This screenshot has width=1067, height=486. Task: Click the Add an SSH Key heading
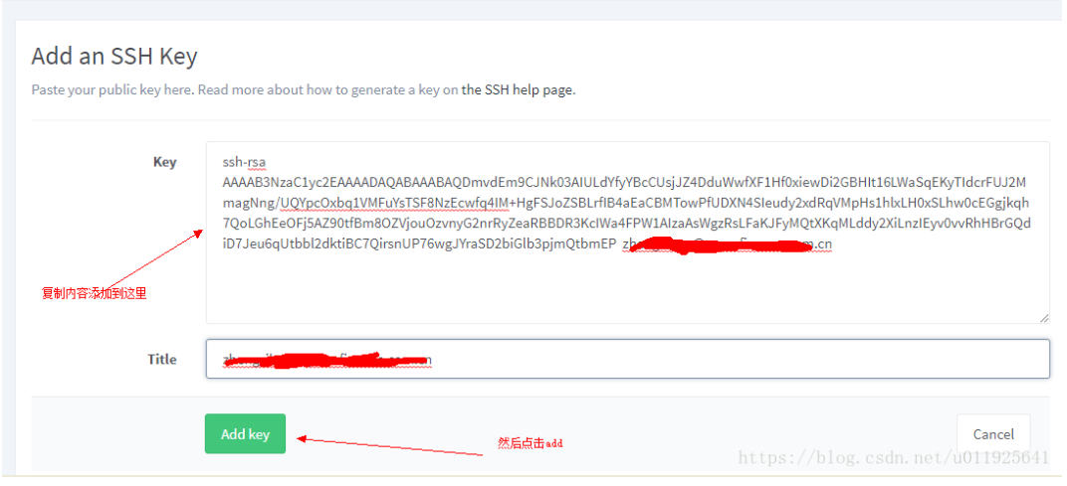(114, 56)
